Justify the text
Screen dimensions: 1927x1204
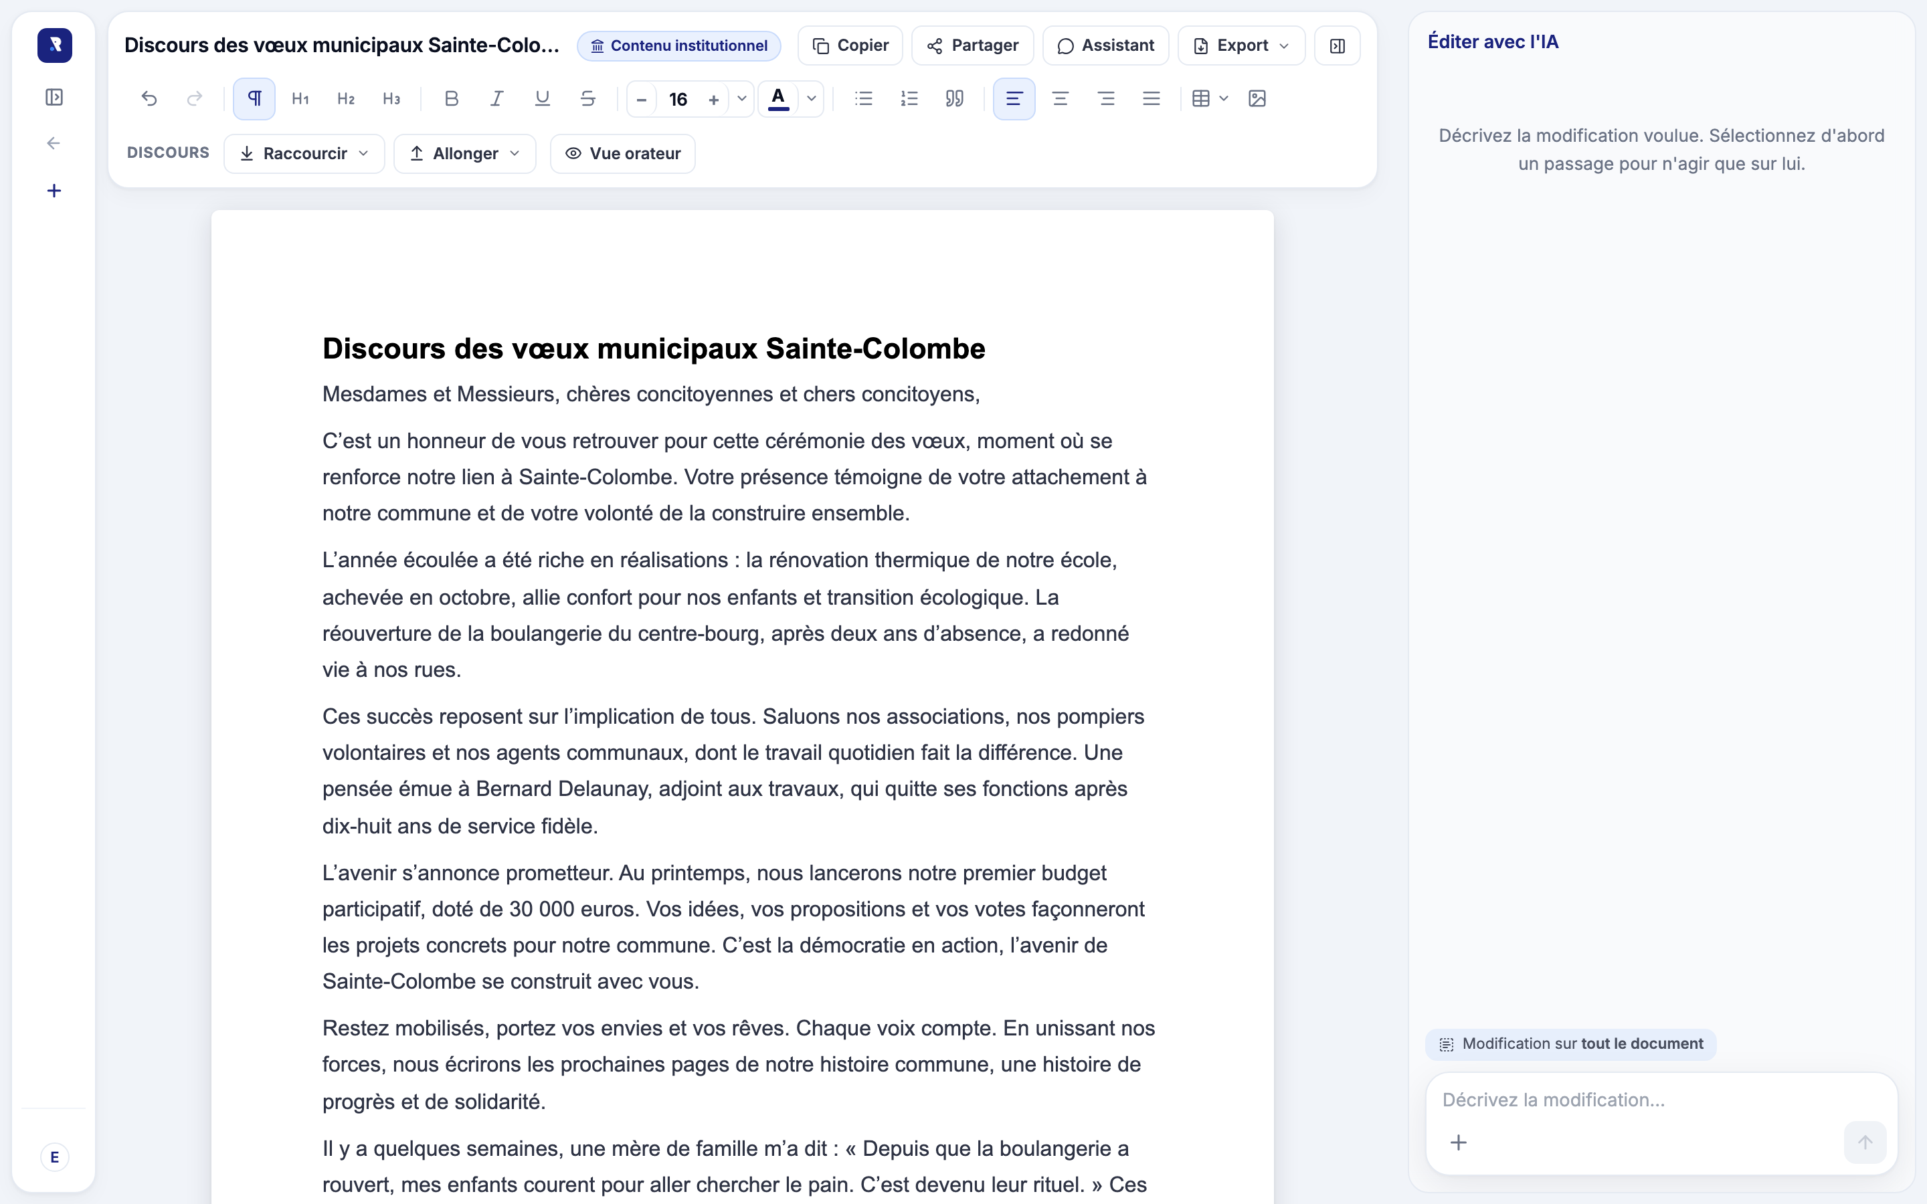point(1152,99)
